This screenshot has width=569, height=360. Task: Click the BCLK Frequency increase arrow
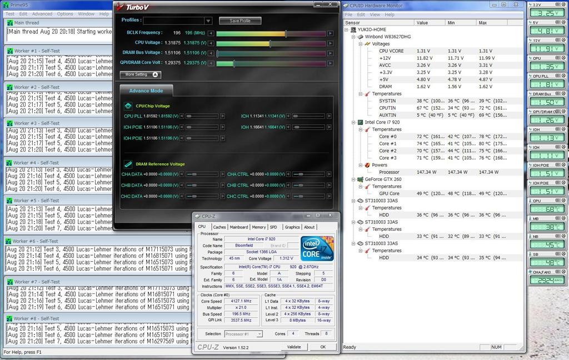(330, 33)
